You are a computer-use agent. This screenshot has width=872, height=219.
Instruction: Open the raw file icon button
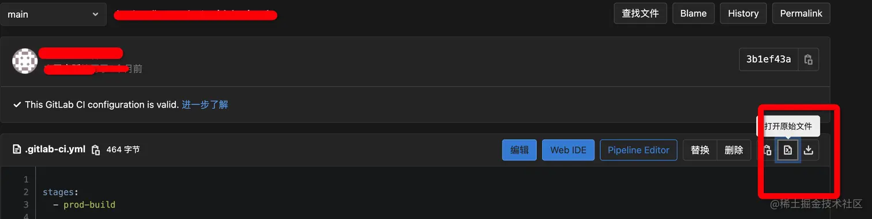click(788, 150)
